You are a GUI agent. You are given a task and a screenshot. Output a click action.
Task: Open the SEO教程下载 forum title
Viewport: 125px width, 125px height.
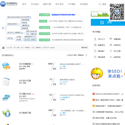pyautogui.click(x=25, y=113)
